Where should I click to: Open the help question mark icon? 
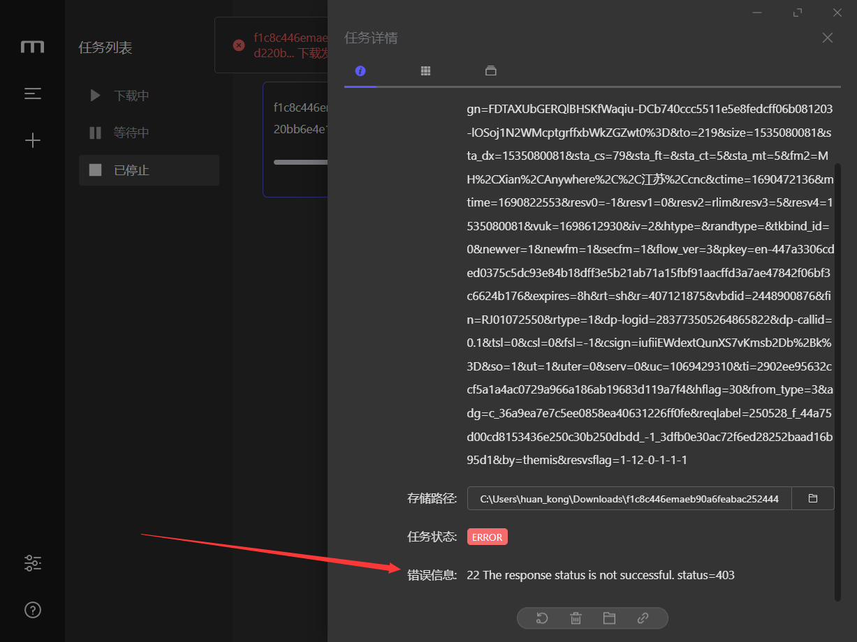(32, 610)
